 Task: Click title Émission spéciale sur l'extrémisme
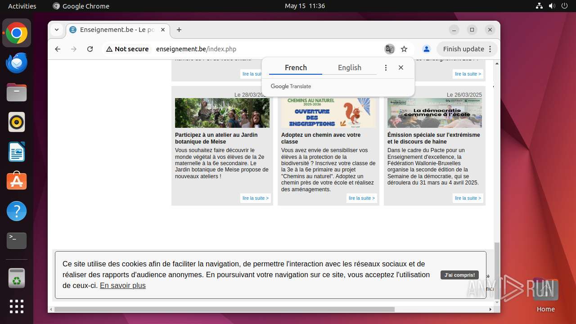point(434,138)
